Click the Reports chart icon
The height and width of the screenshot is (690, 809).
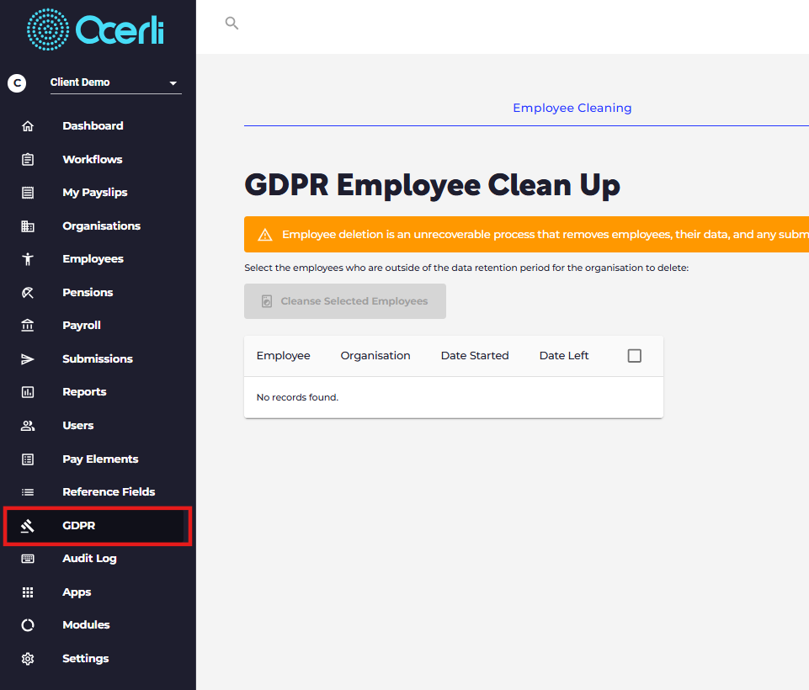click(x=28, y=392)
